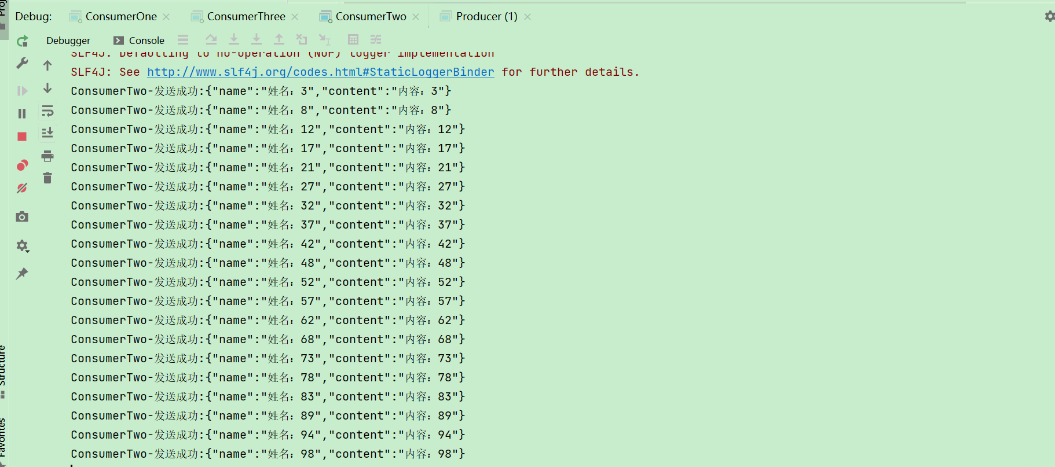Toggle Mute Breakpoints

tap(22, 188)
